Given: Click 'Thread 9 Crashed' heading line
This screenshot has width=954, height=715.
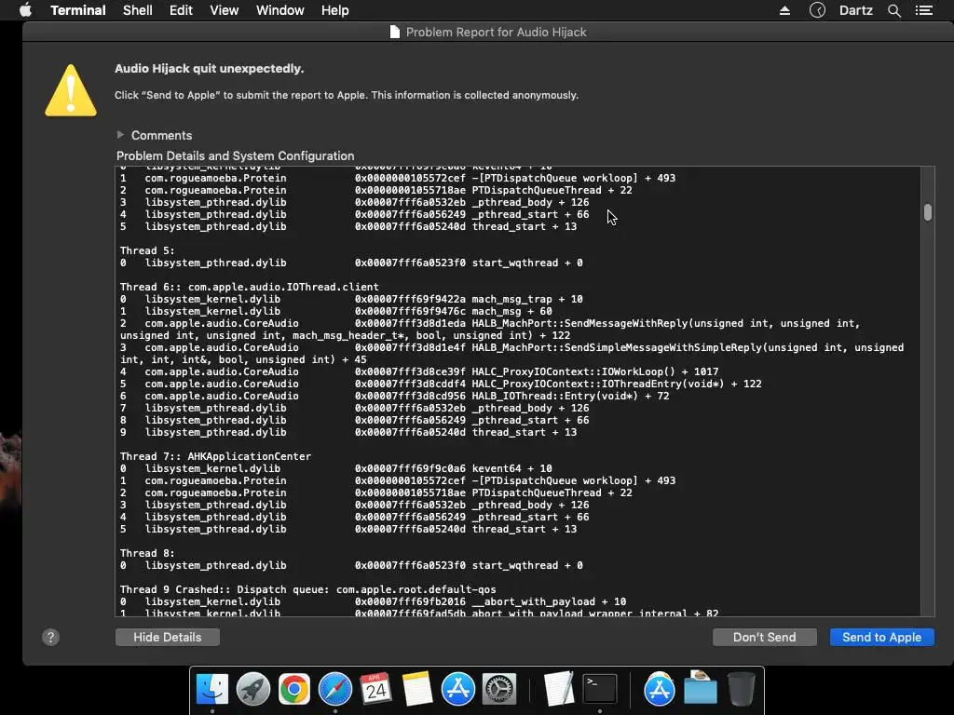Looking at the screenshot, I should (x=307, y=589).
